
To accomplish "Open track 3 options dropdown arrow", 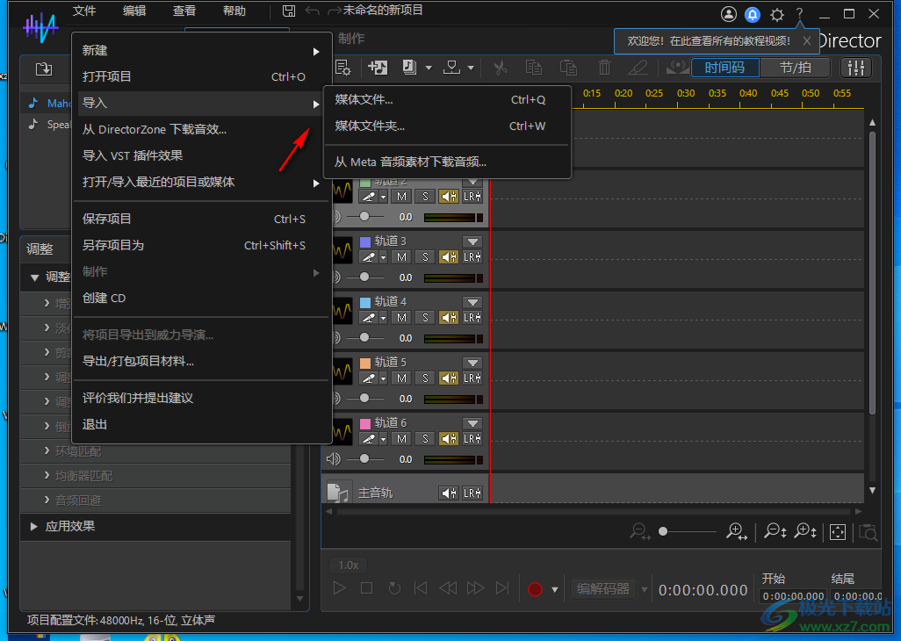I will tap(472, 241).
